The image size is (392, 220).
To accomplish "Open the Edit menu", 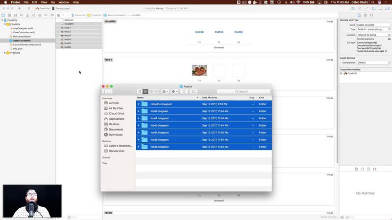I will click(x=34, y=2).
